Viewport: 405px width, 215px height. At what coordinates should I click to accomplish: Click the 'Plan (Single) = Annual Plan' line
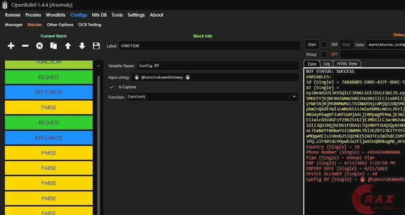pyautogui.click(x=341, y=158)
